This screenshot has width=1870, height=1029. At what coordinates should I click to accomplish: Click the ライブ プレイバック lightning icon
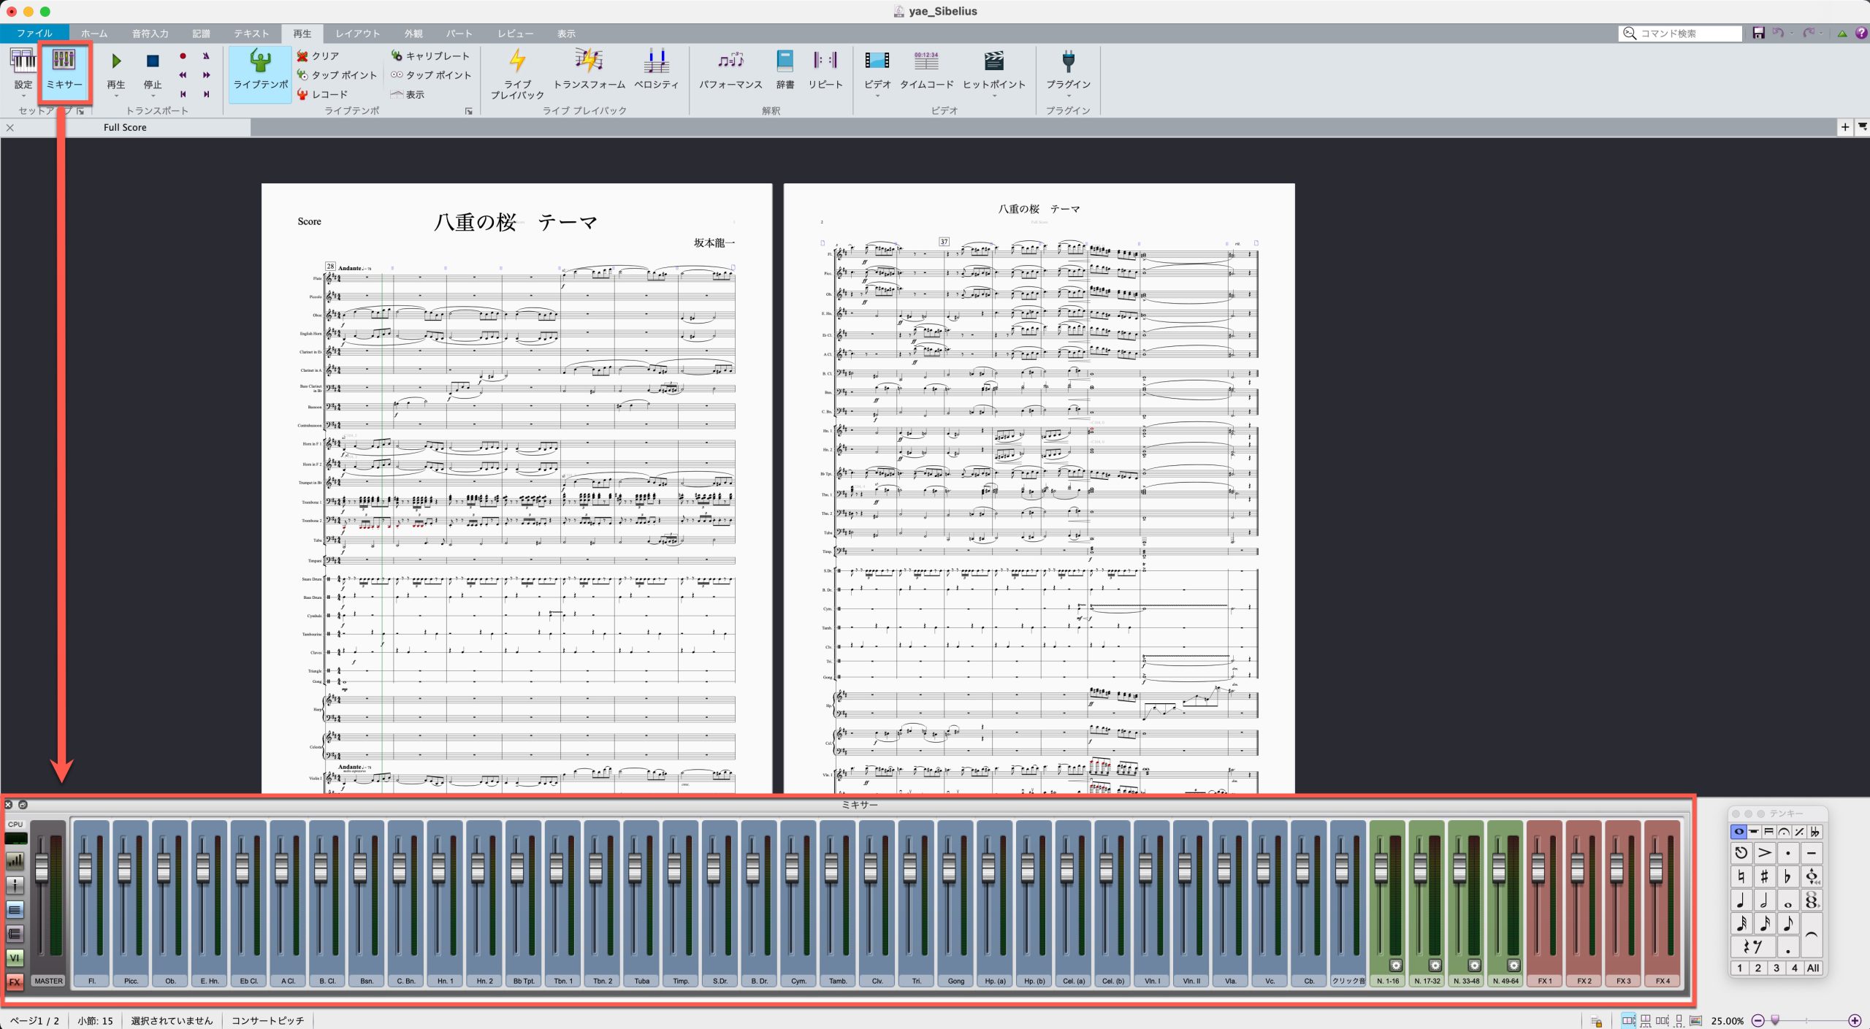click(517, 61)
